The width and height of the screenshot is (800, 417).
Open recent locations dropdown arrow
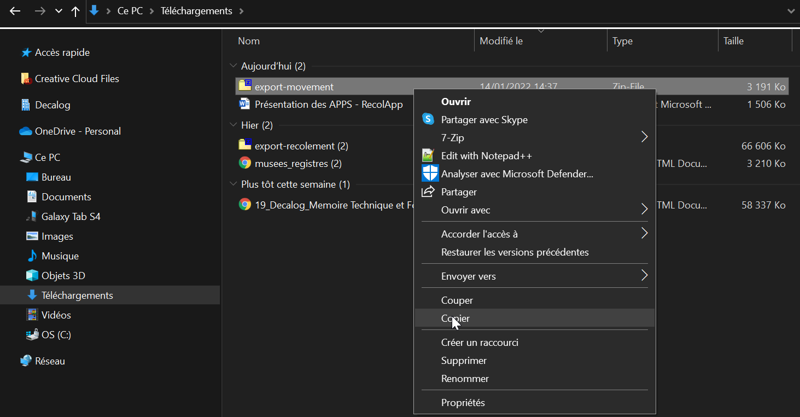point(59,11)
